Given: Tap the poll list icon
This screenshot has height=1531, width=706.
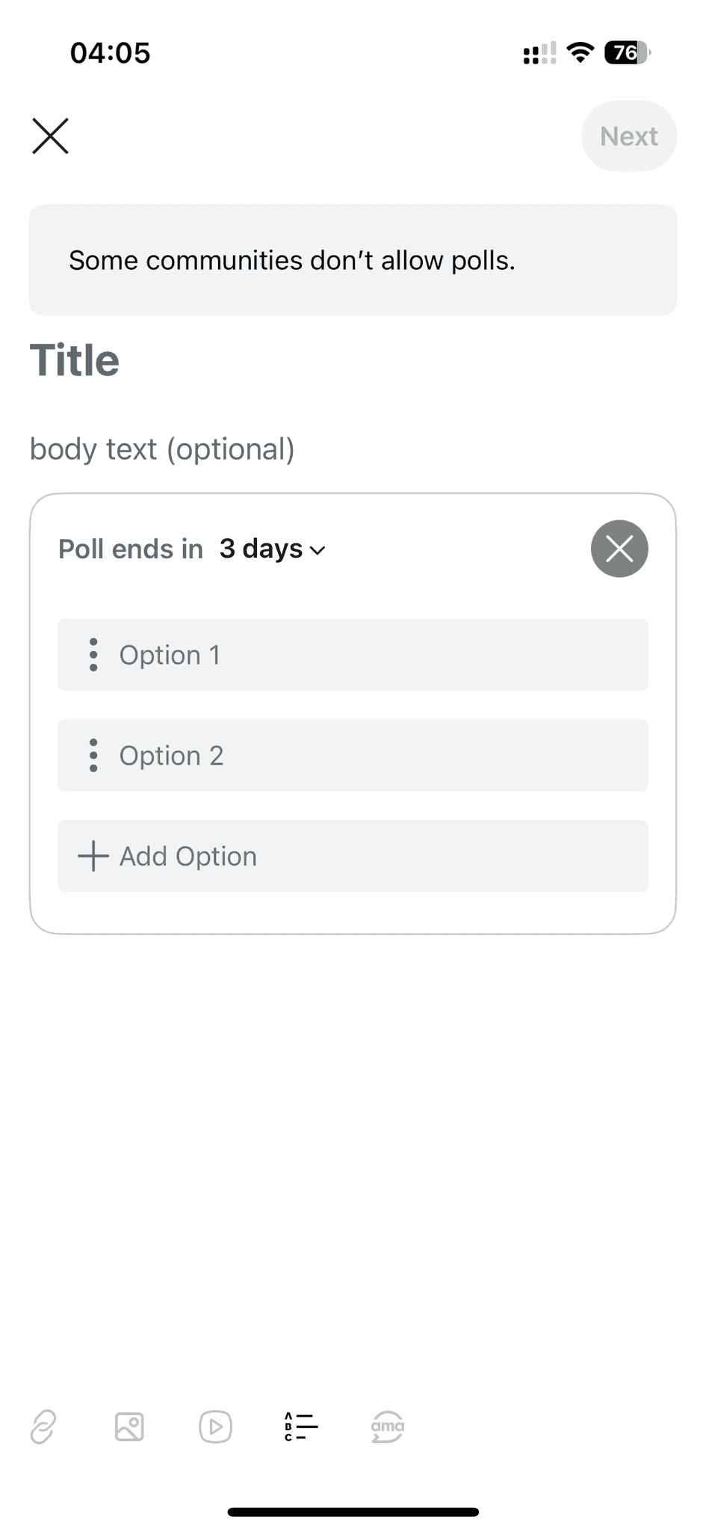Looking at the screenshot, I should (x=301, y=1426).
